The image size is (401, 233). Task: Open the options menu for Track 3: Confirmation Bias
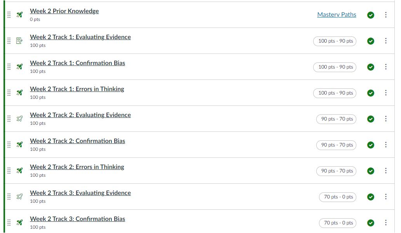click(385, 222)
